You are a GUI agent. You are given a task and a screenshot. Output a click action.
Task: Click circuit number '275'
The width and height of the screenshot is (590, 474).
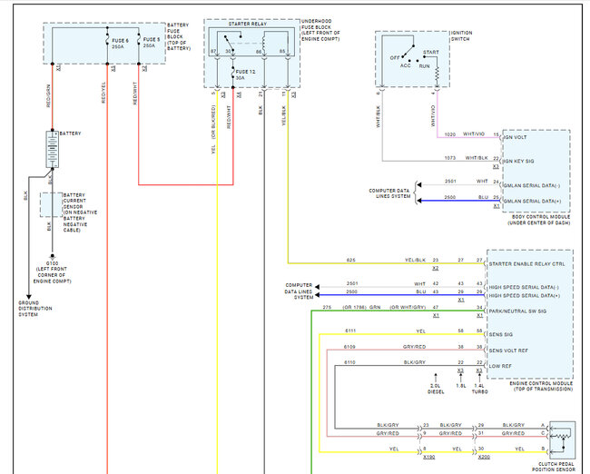pyautogui.click(x=327, y=308)
